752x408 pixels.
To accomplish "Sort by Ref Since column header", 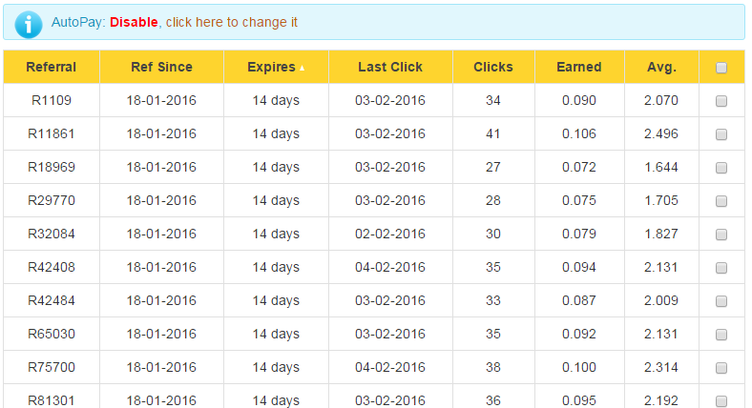I will pyautogui.click(x=161, y=68).
